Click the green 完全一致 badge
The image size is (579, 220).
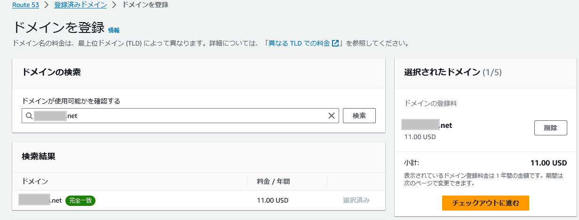80,200
